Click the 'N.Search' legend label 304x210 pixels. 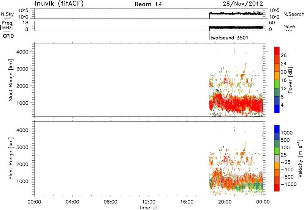tap(293, 14)
